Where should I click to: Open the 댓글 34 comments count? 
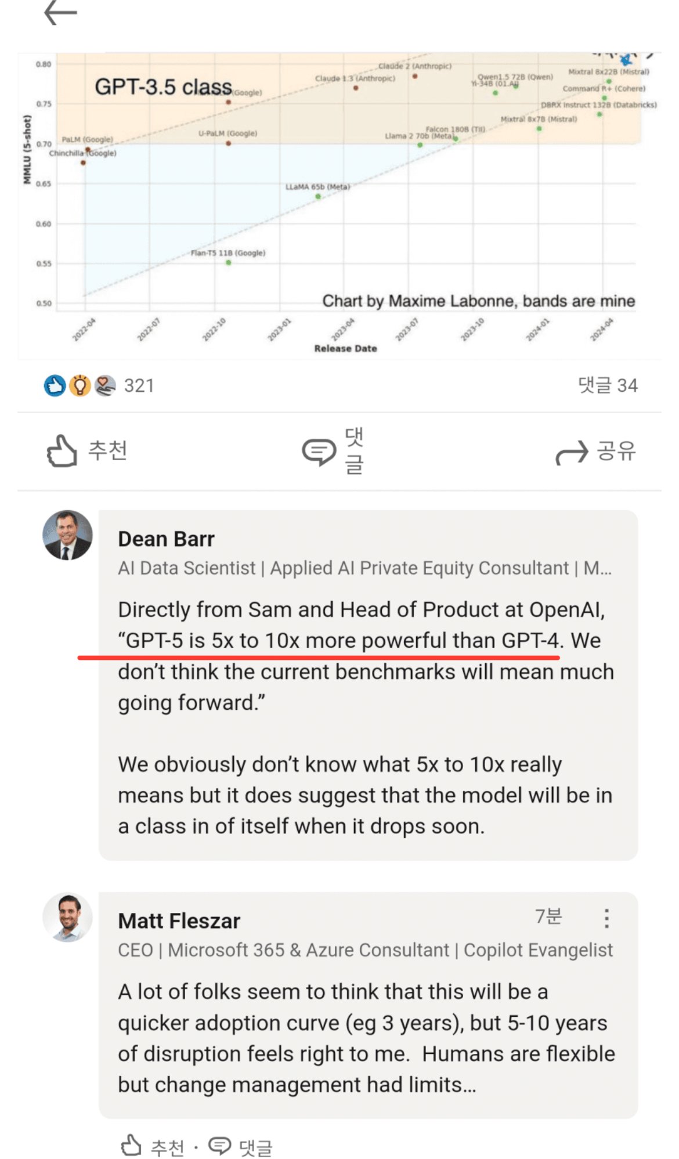pos(608,385)
